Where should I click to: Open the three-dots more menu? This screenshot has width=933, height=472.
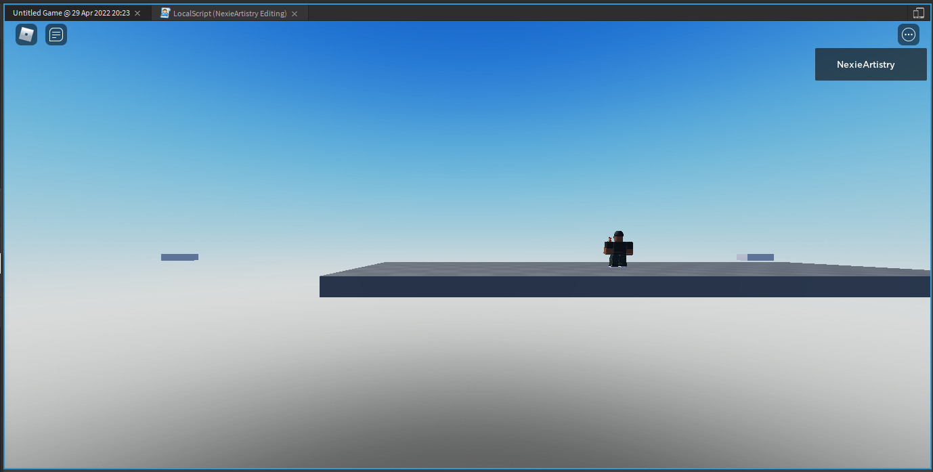[x=909, y=35]
